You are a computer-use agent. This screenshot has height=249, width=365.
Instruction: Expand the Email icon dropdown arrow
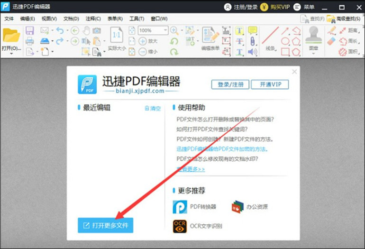click(x=52, y=30)
